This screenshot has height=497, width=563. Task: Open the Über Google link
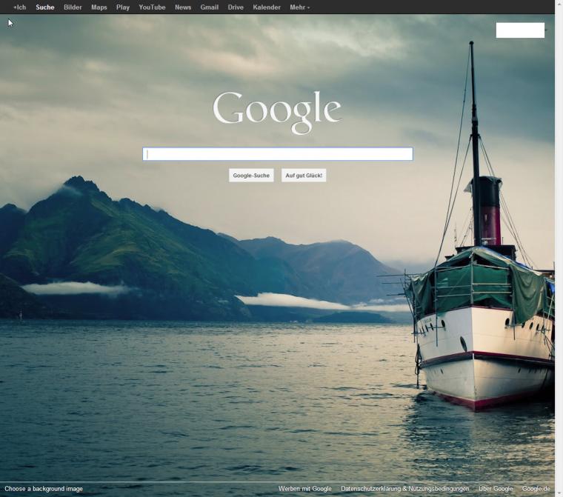point(496,489)
